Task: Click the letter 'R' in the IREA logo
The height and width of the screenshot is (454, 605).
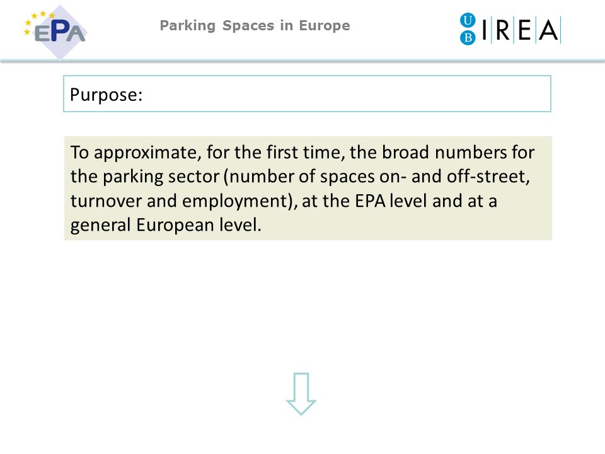Action: tap(502, 30)
